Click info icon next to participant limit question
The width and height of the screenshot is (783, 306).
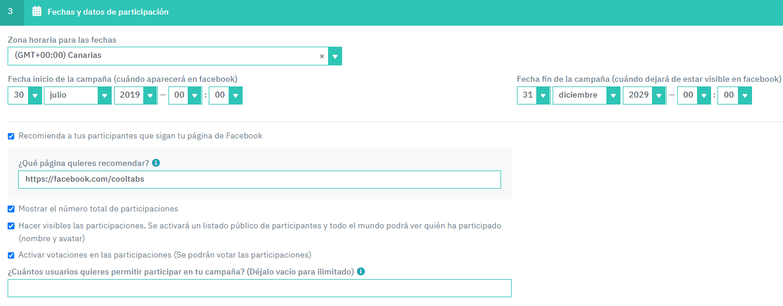[361, 272]
